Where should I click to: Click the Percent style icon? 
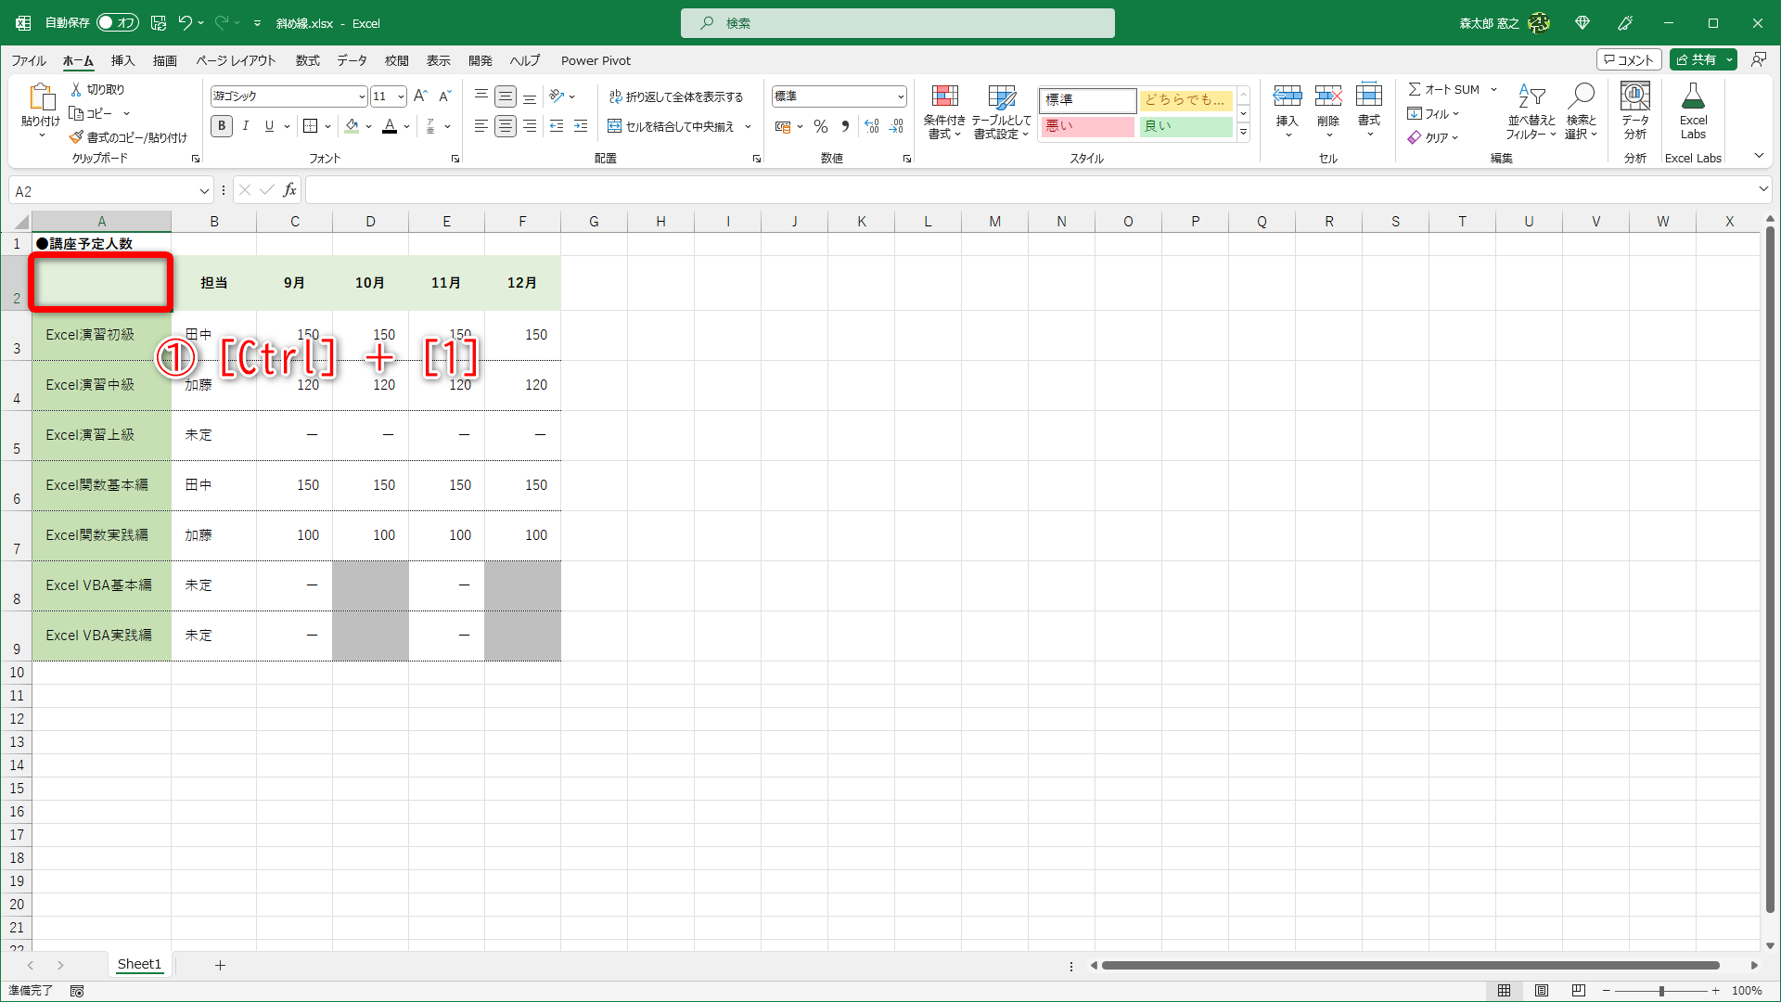coord(821,126)
